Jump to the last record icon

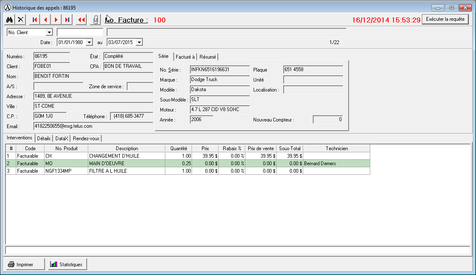[67, 19]
